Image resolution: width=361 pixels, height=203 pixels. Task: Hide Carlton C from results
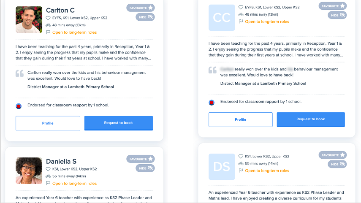(x=145, y=17)
